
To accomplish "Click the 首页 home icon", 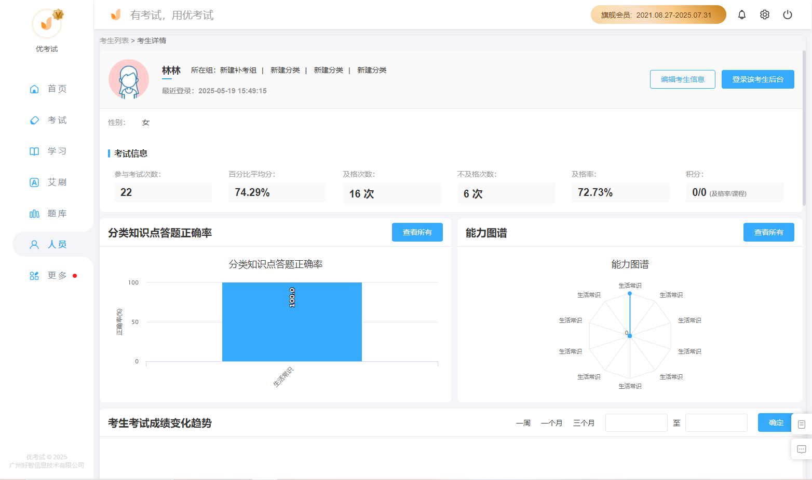I will pyautogui.click(x=34, y=89).
